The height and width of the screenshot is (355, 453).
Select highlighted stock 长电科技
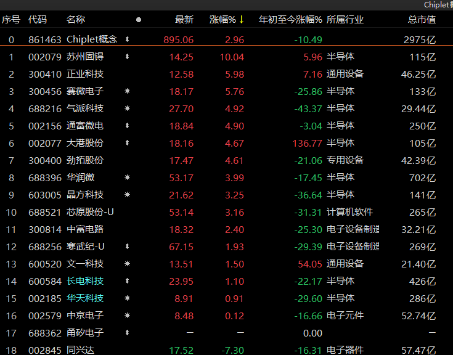click(x=85, y=281)
